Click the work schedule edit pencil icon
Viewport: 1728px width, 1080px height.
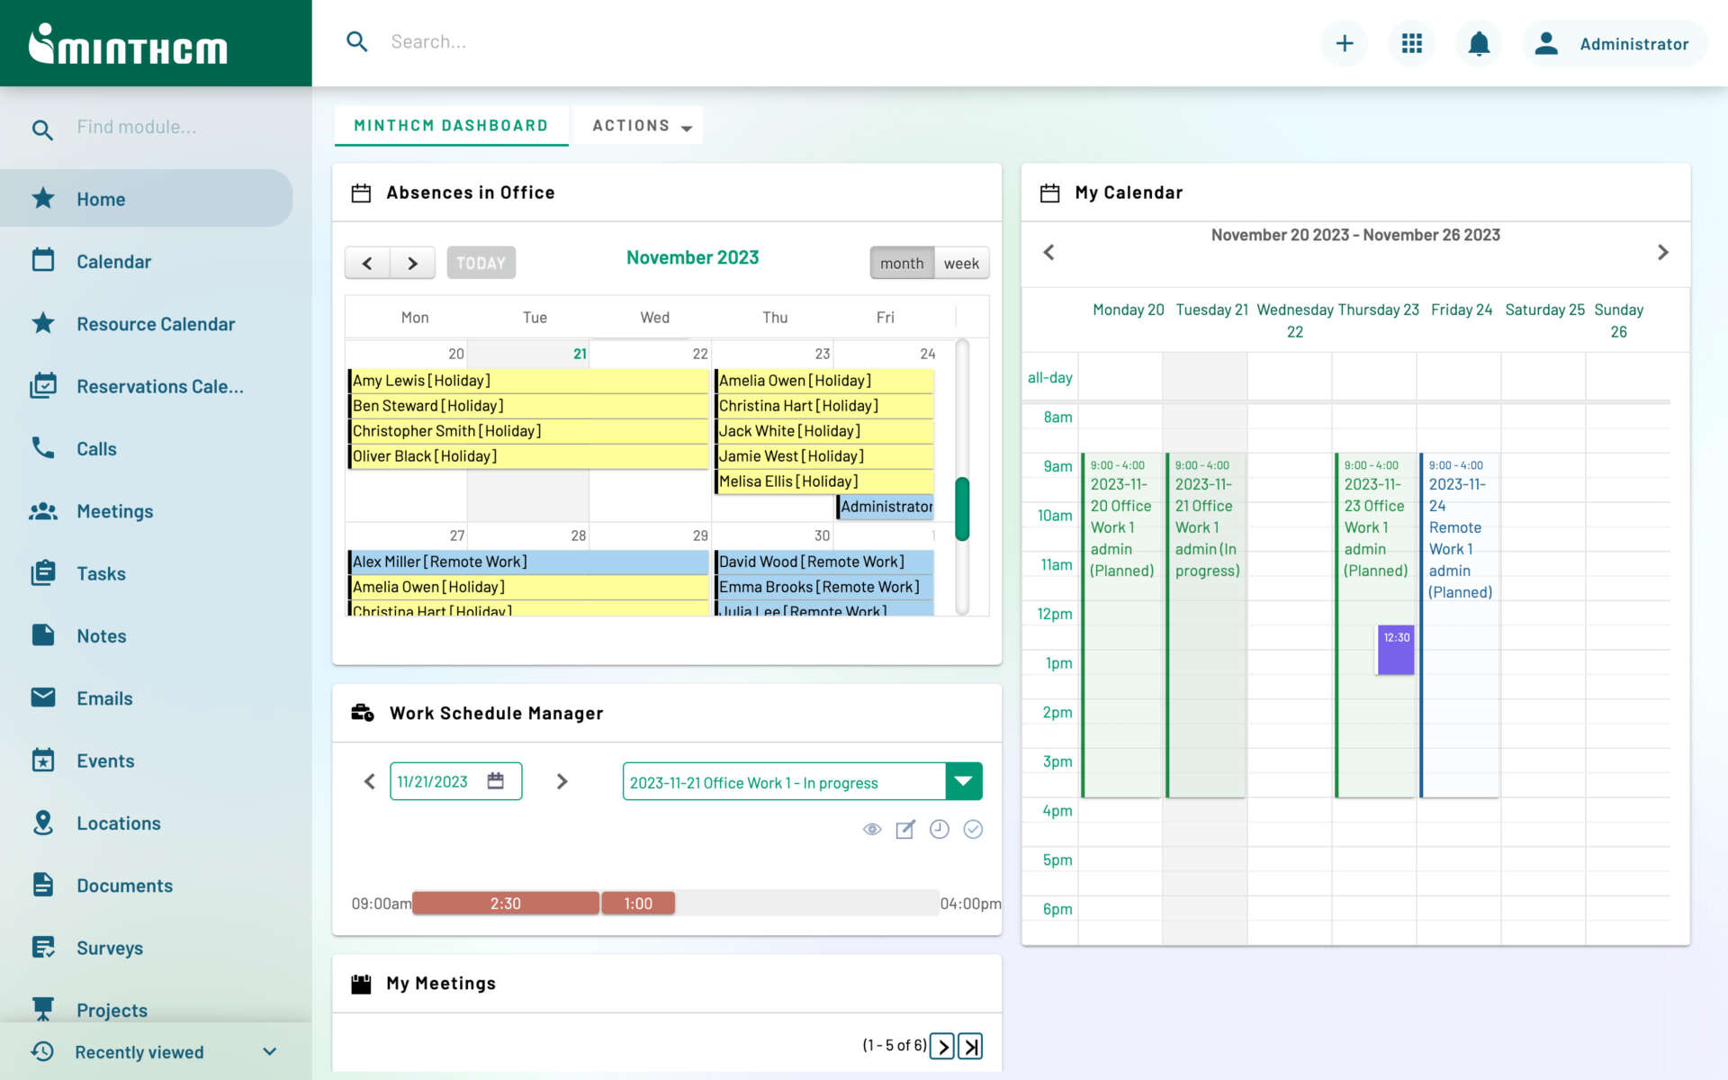[905, 830]
